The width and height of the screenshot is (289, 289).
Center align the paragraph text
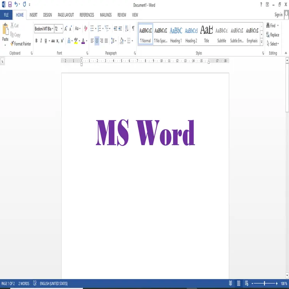click(x=97, y=41)
